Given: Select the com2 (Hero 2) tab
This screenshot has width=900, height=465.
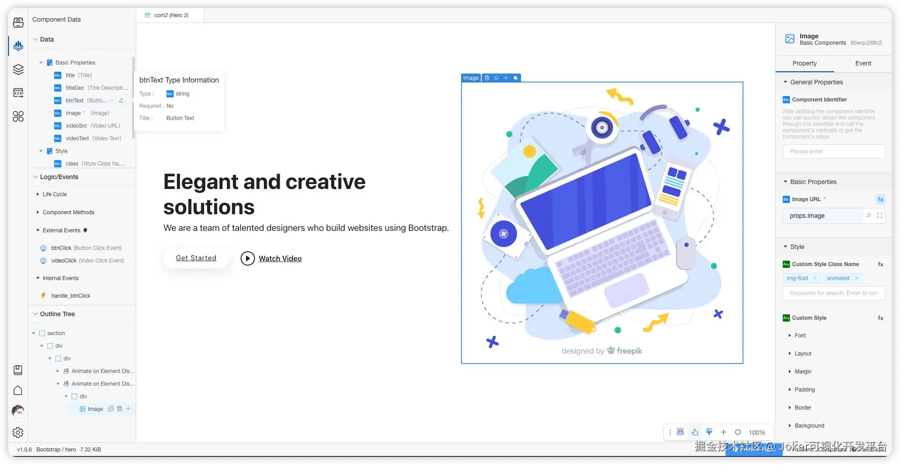Looking at the screenshot, I should pos(170,15).
